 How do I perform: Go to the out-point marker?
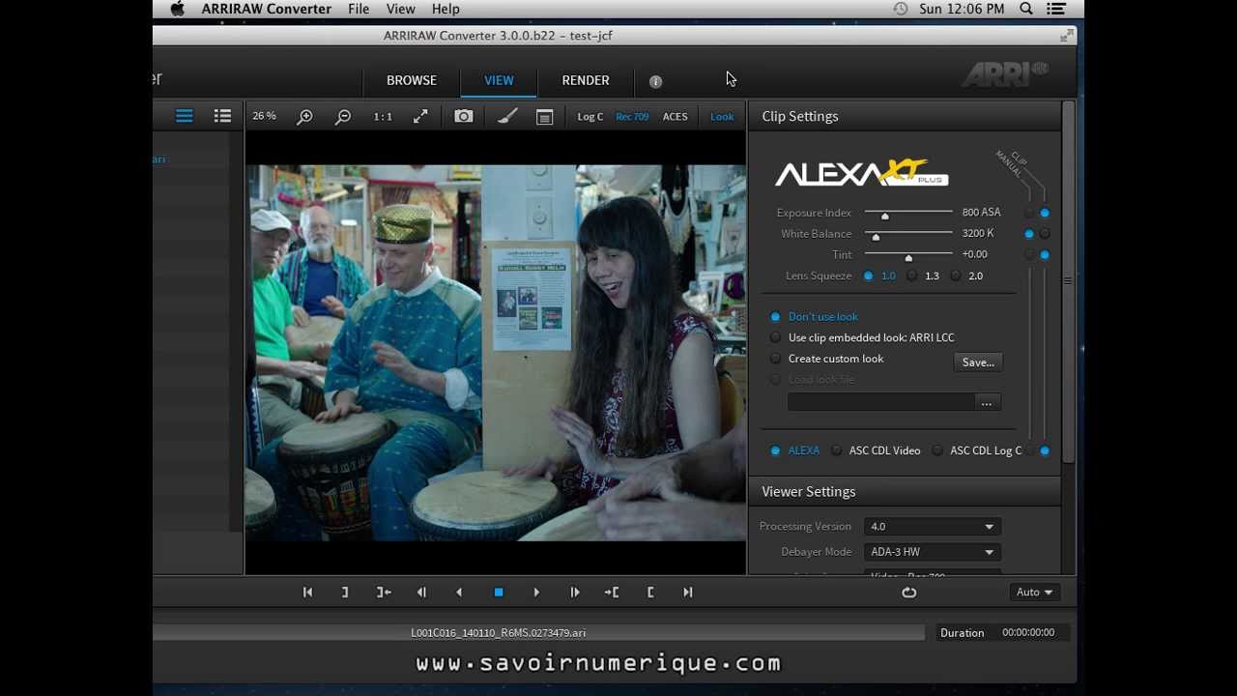click(384, 593)
